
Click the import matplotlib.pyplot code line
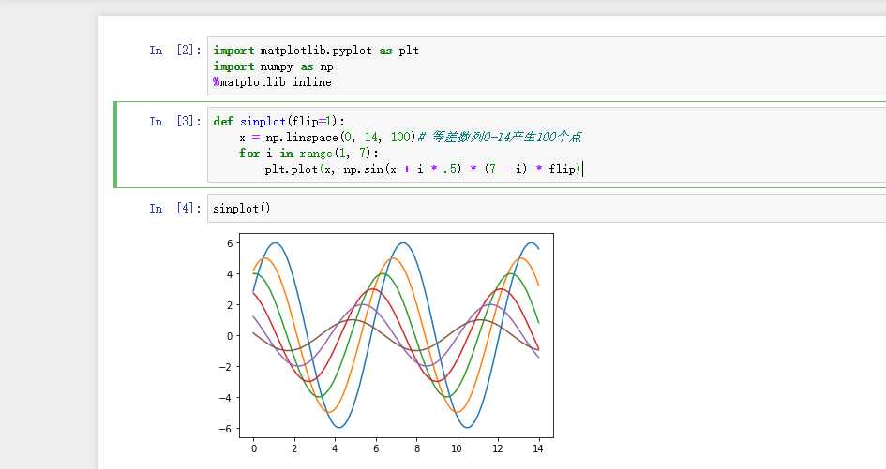(316, 51)
